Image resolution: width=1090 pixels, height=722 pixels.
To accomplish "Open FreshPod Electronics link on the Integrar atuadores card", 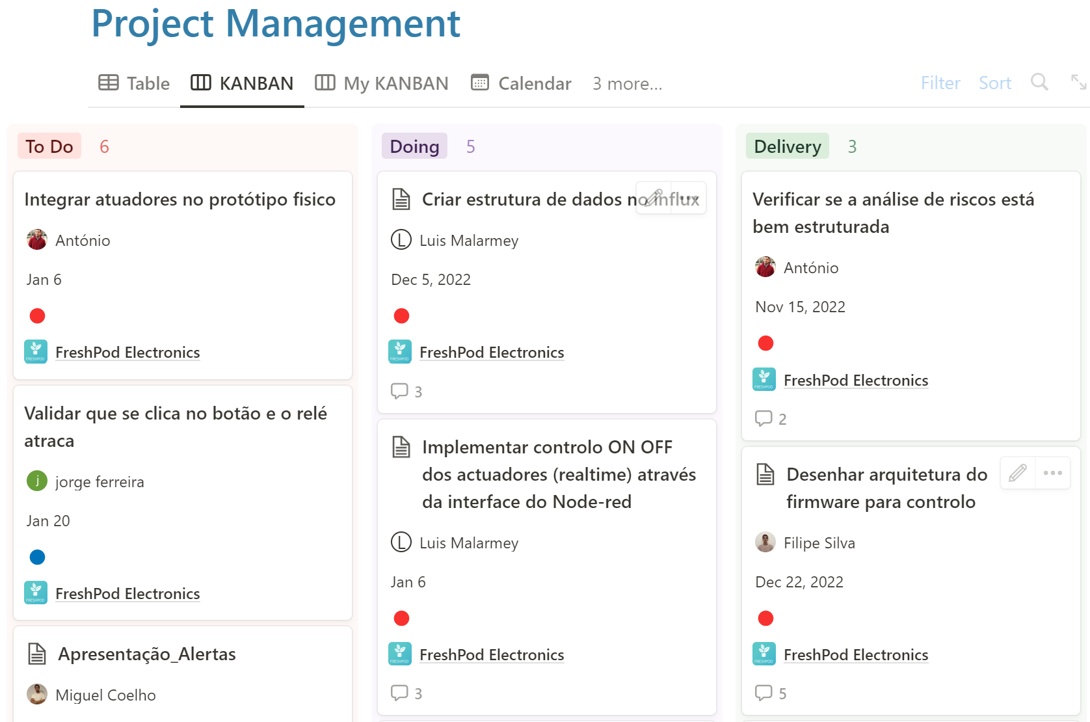I will [x=127, y=353].
